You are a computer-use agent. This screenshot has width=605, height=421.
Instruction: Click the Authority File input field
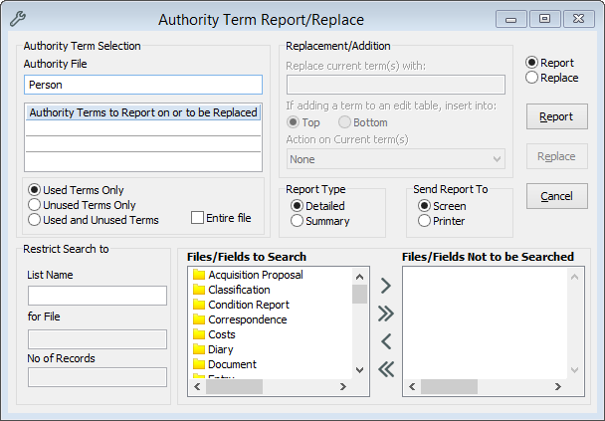[x=143, y=85]
